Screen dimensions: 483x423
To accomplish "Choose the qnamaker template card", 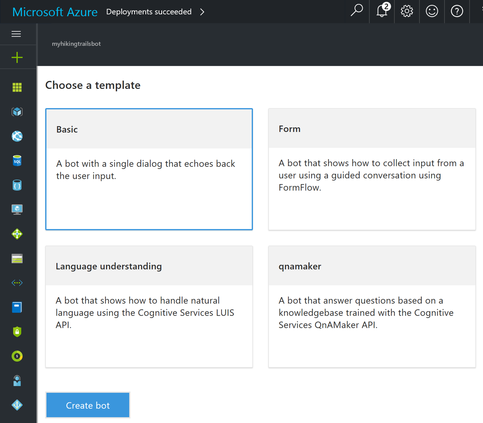I will (372, 306).
